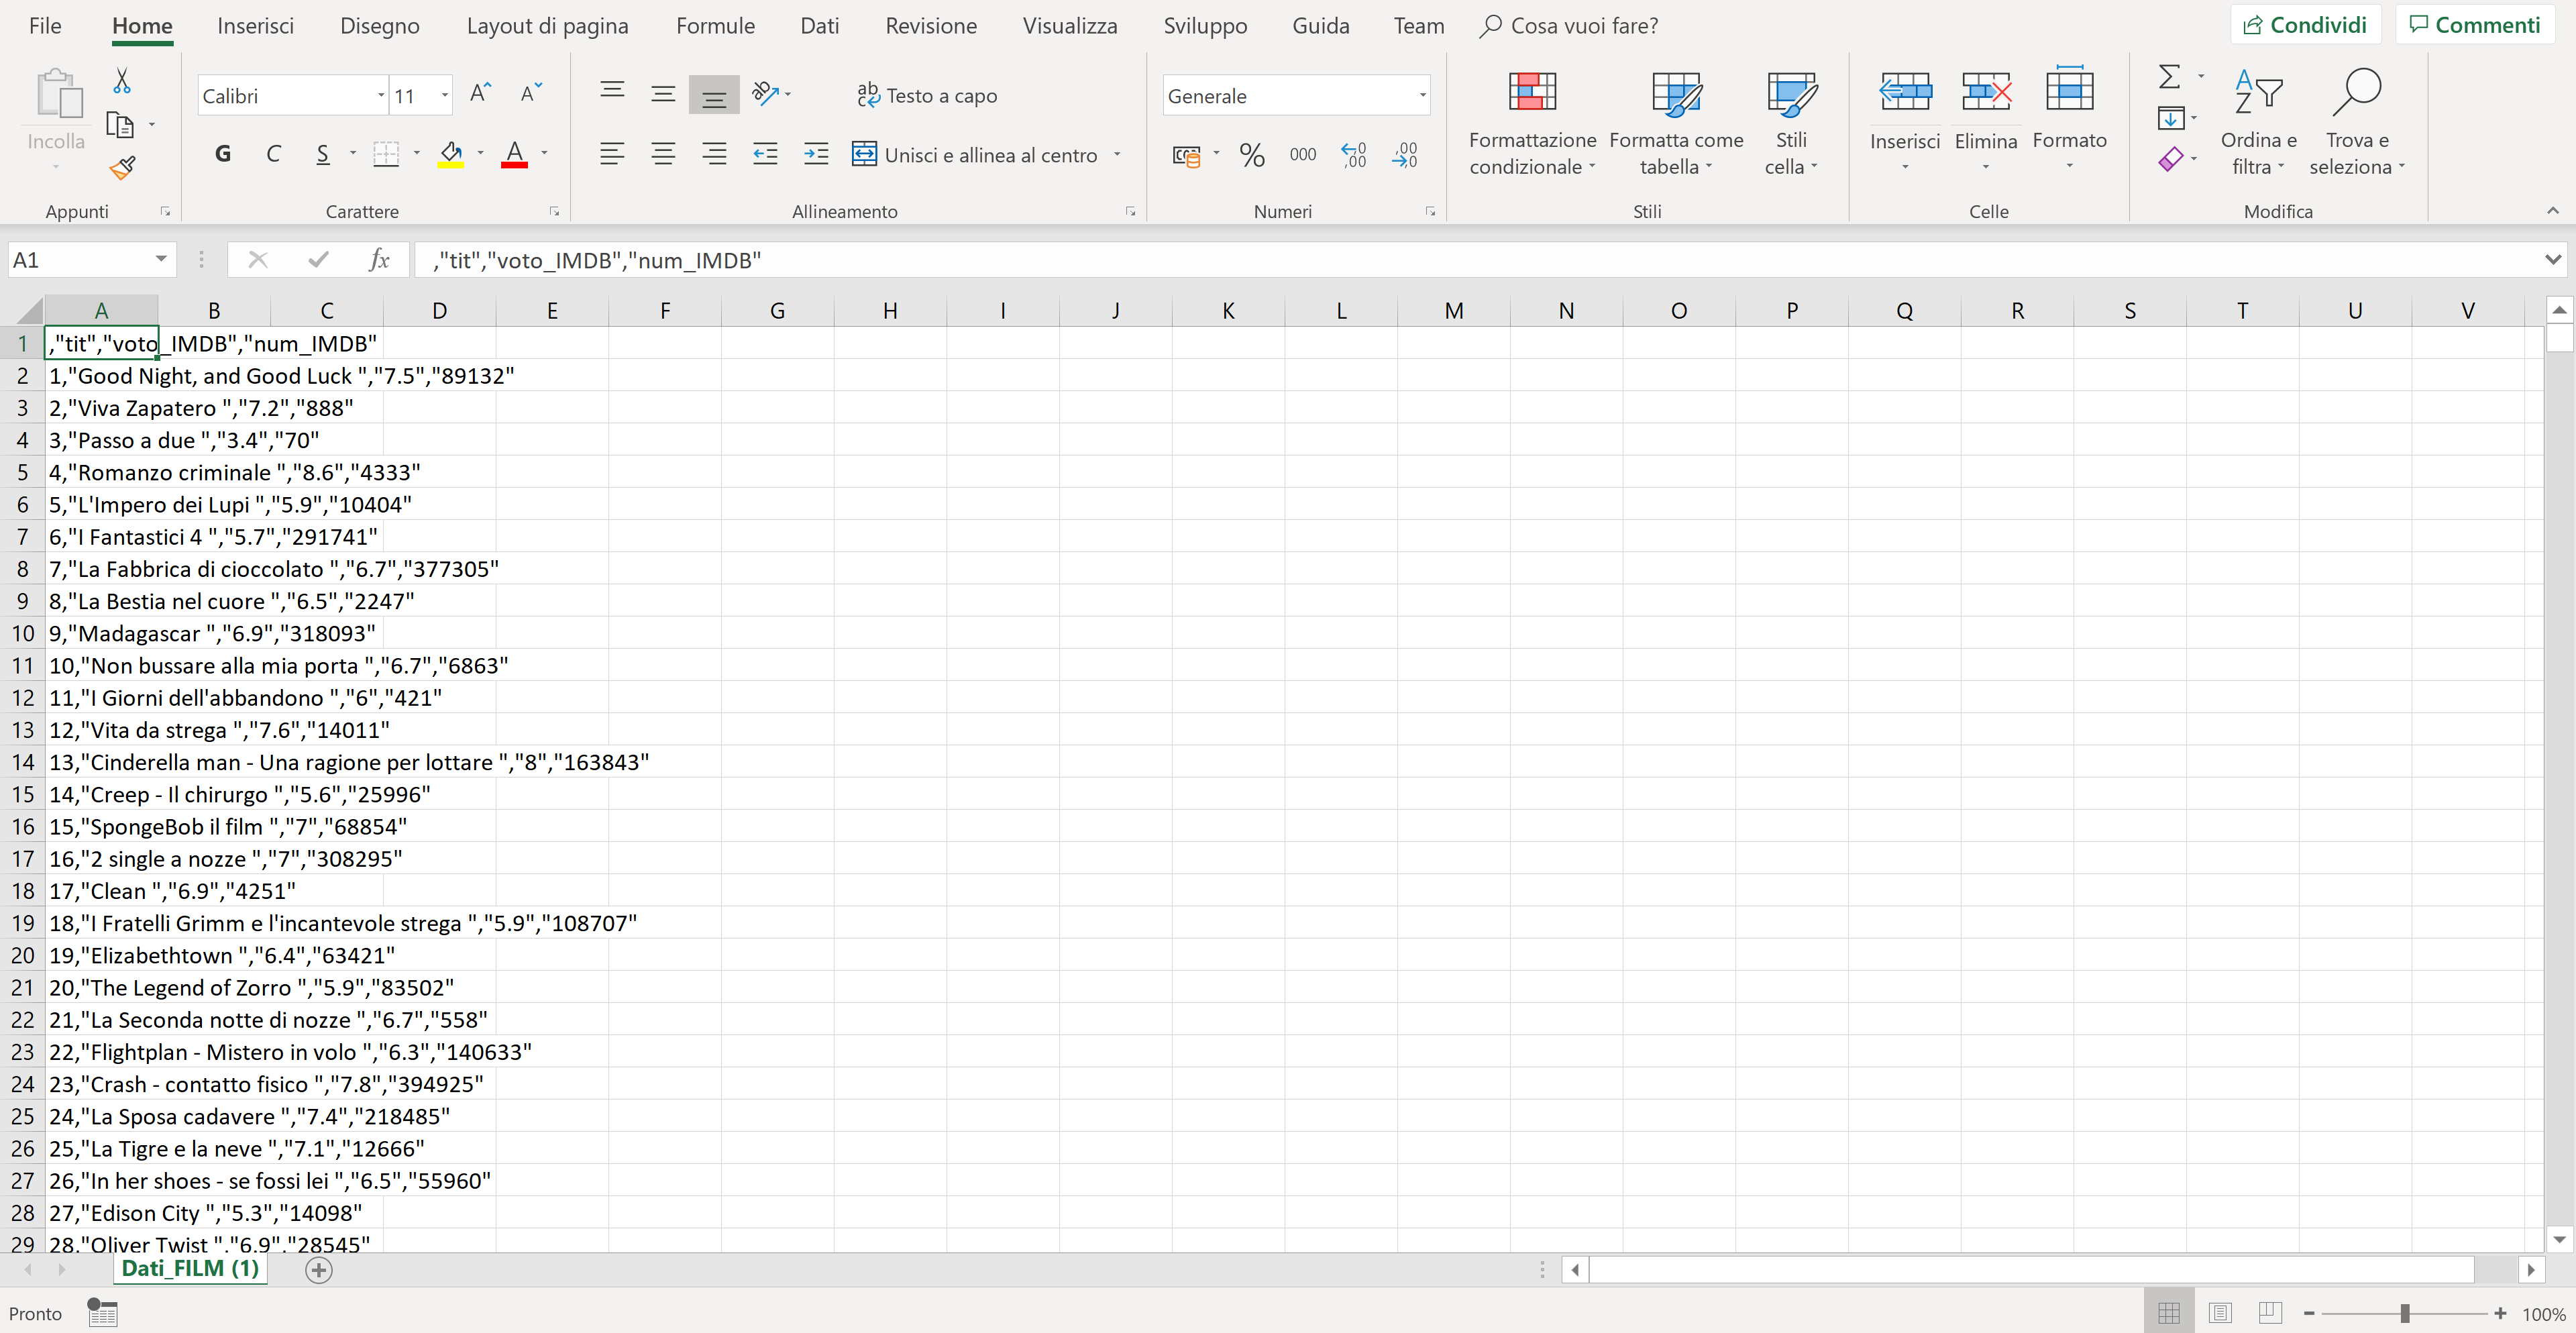The image size is (2576, 1333).
Task: Click the Cosa vuoi fare search box
Action: [x=1569, y=26]
